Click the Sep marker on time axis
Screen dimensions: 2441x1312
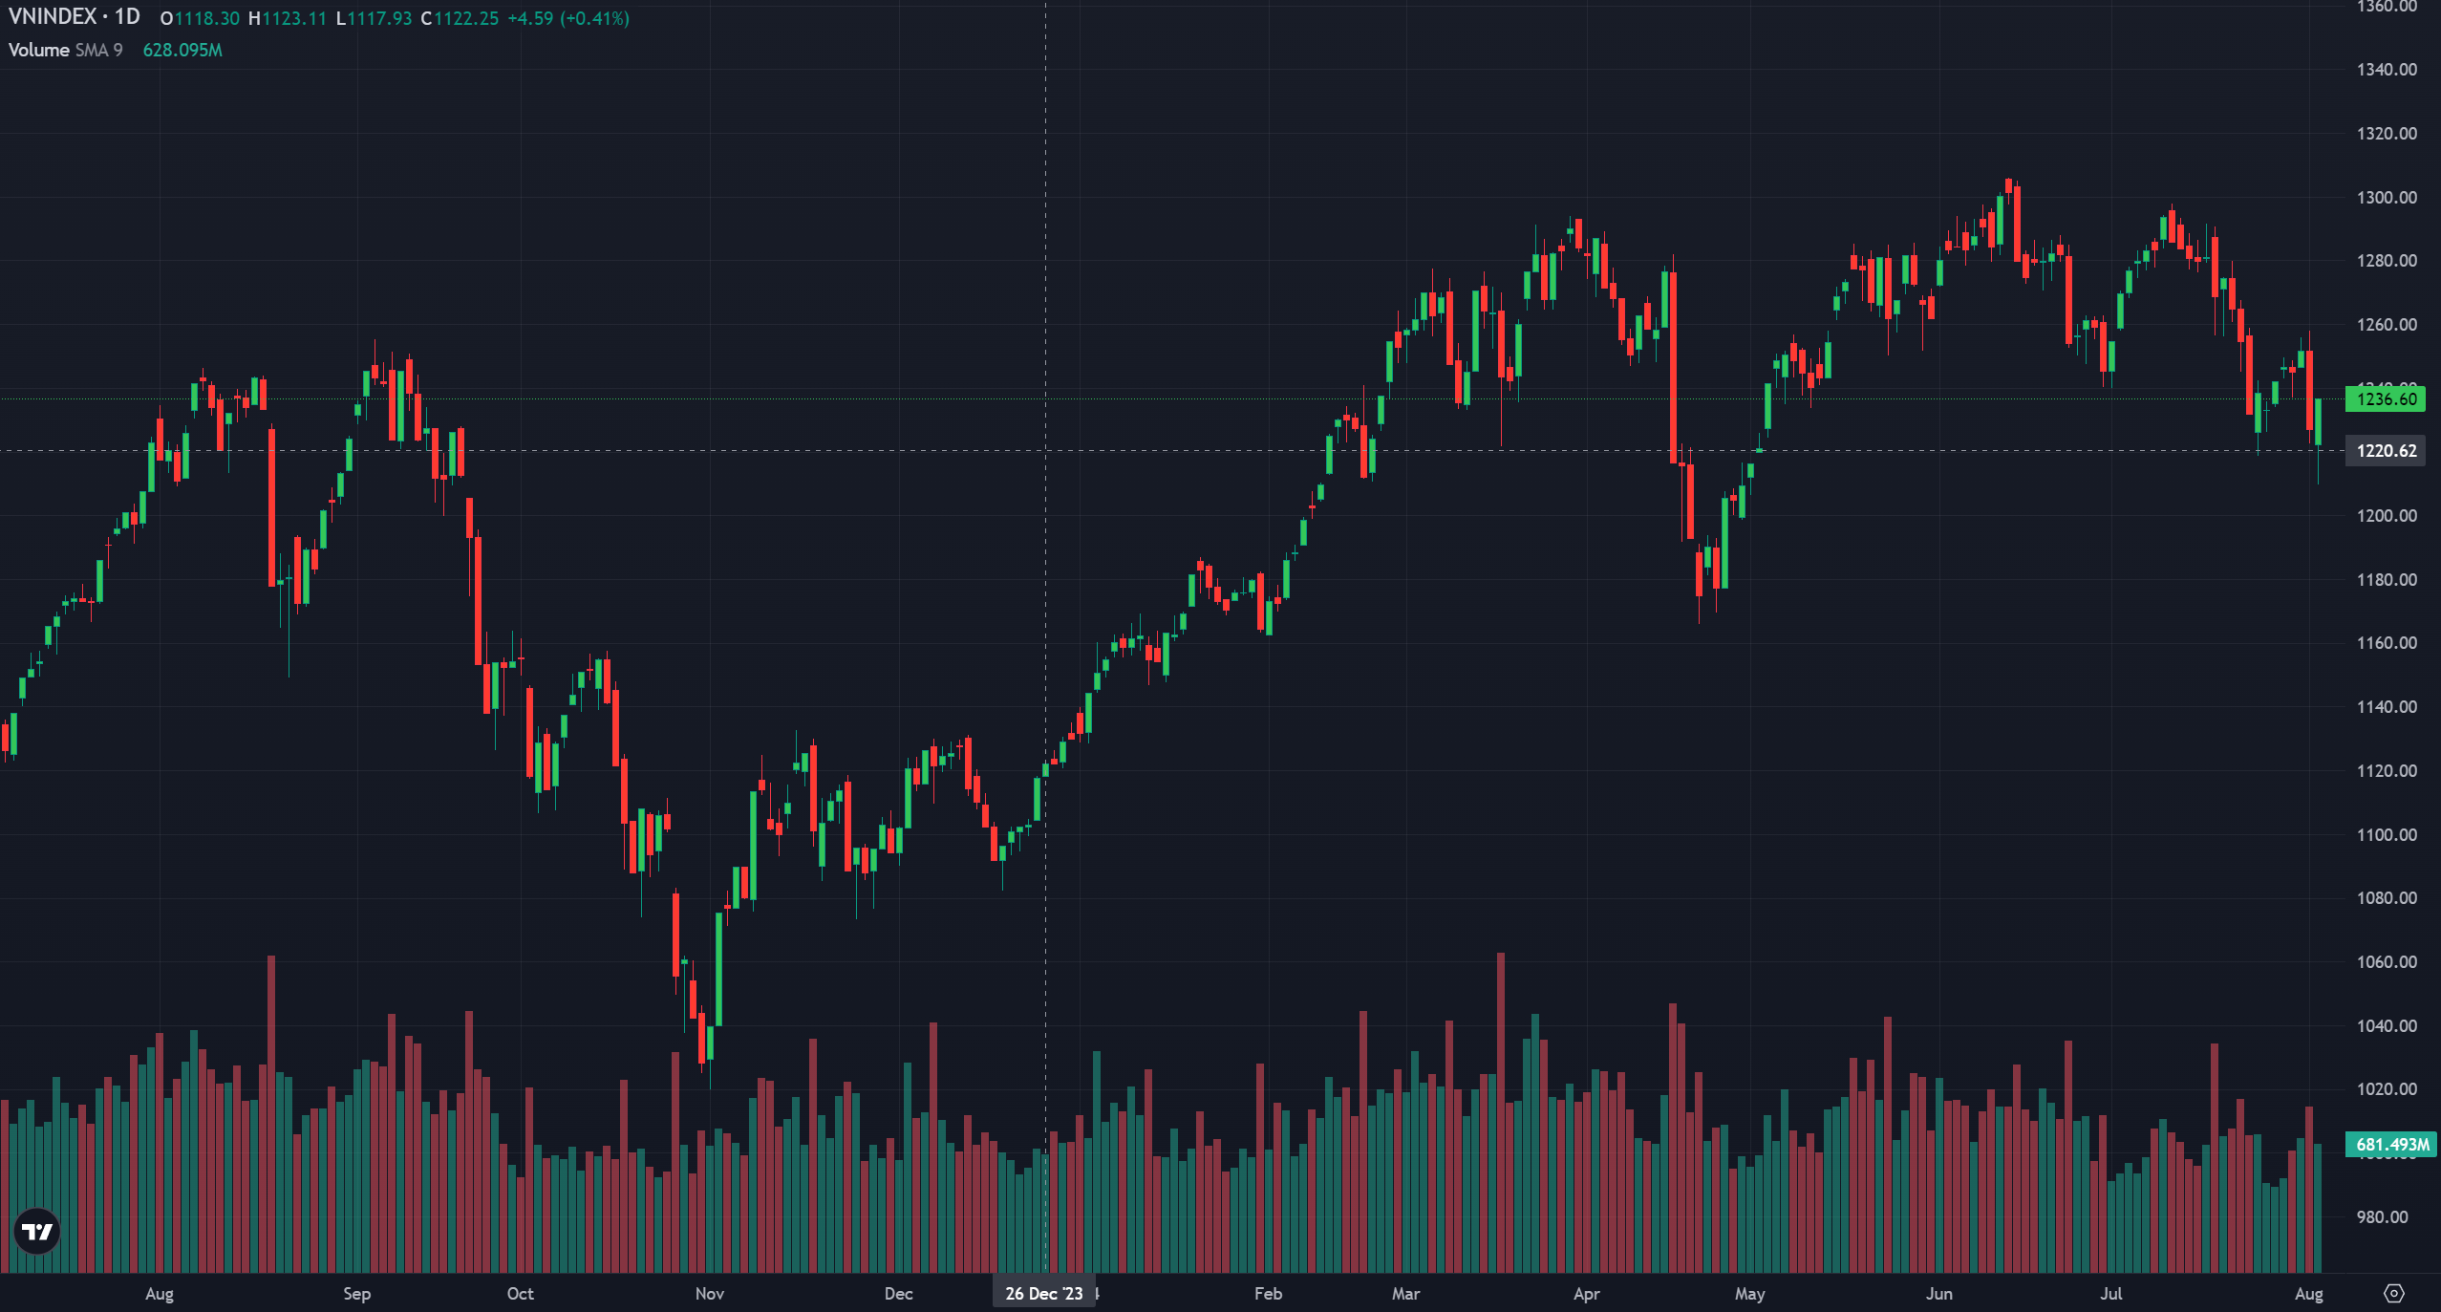(356, 1293)
